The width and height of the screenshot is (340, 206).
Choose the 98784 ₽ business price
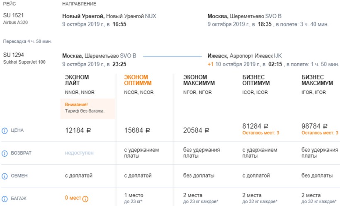pyautogui.click(x=314, y=126)
